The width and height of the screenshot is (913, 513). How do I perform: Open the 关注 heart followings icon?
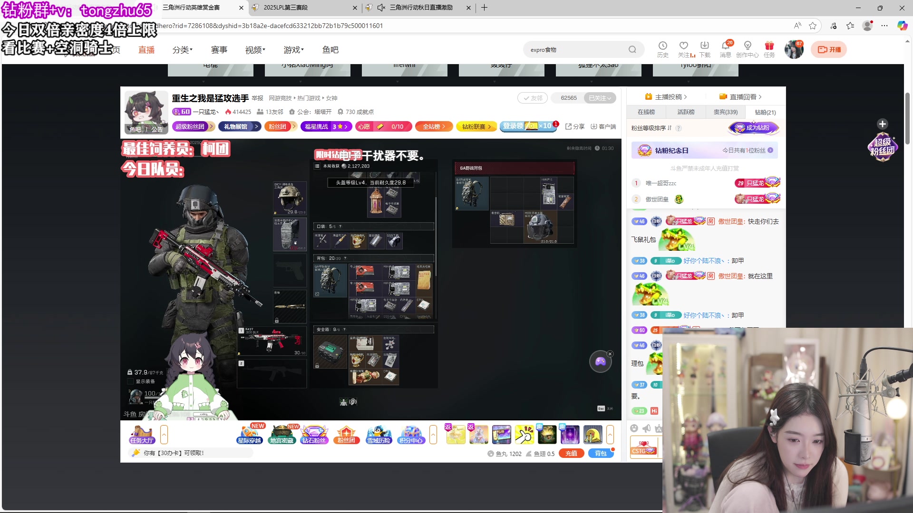coord(684,49)
